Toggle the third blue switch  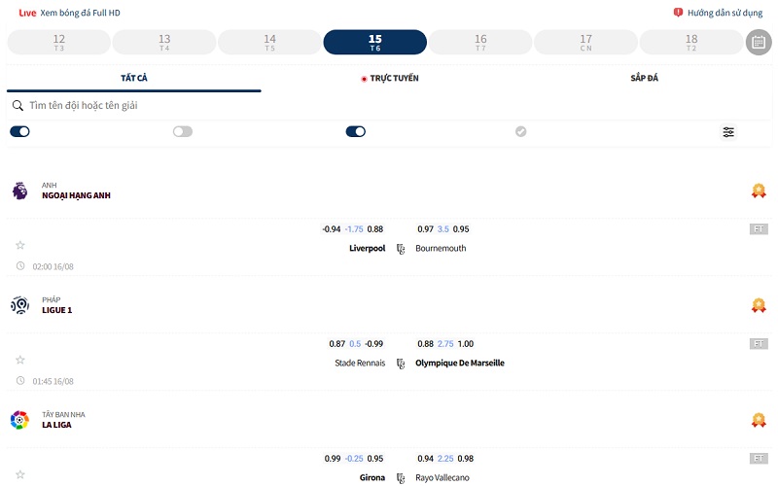click(356, 131)
